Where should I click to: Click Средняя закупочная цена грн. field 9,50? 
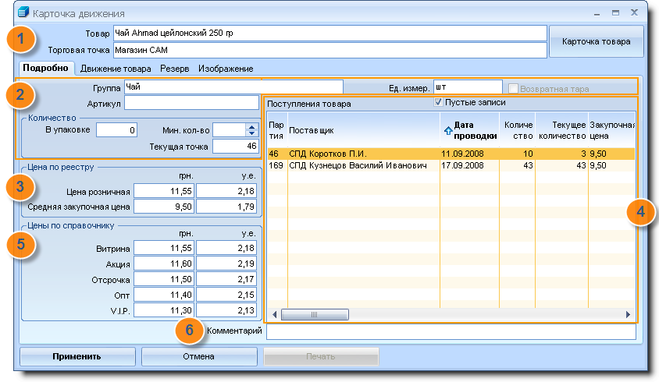164,207
